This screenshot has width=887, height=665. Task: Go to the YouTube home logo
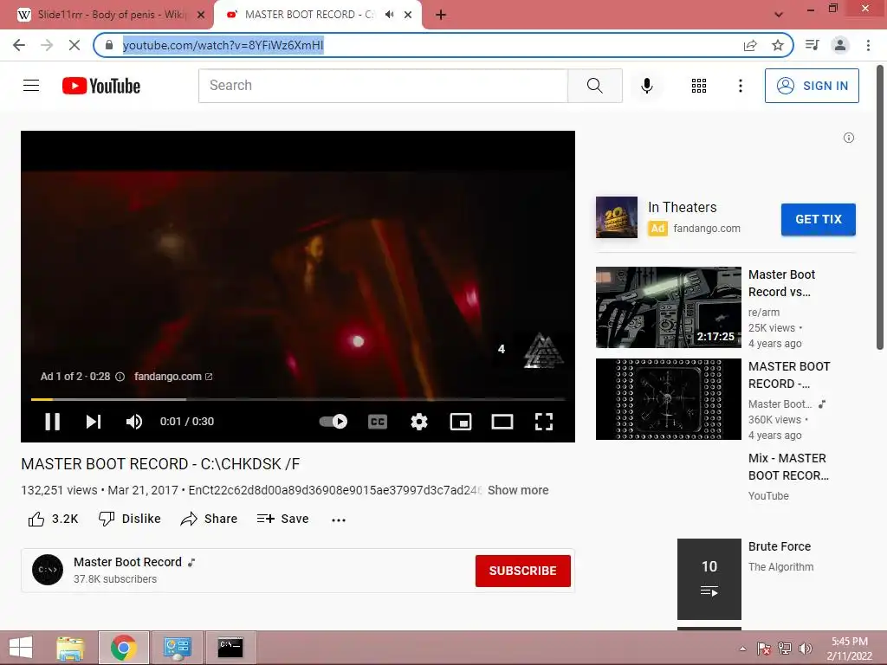click(101, 86)
